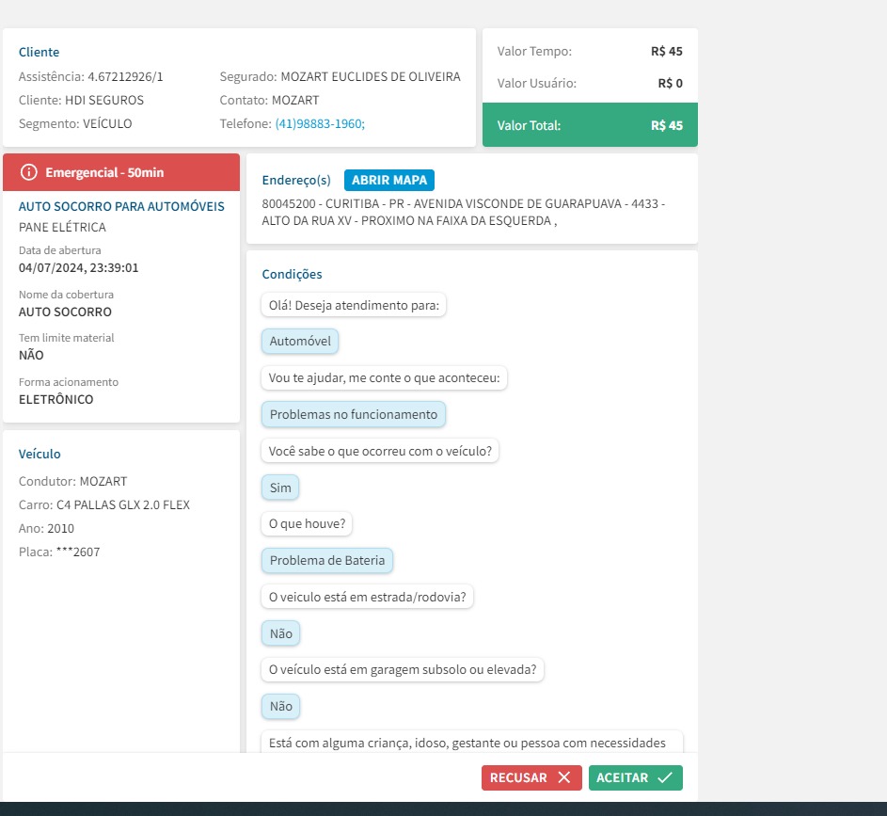Image resolution: width=887 pixels, height=816 pixels.
Task: Click the X icon on Recusar
Action: (564, 777)
